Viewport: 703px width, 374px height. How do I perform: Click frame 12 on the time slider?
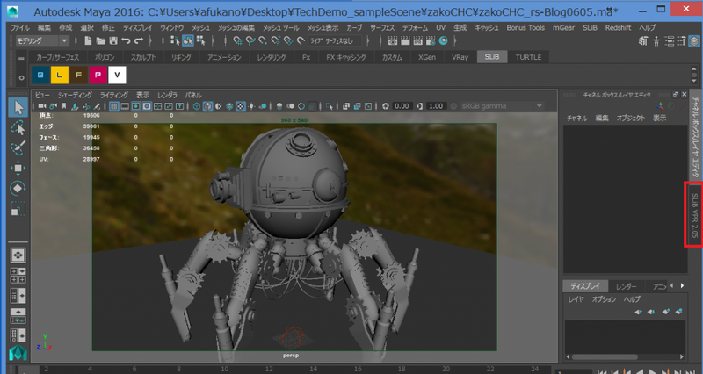[x=269, y=369]
